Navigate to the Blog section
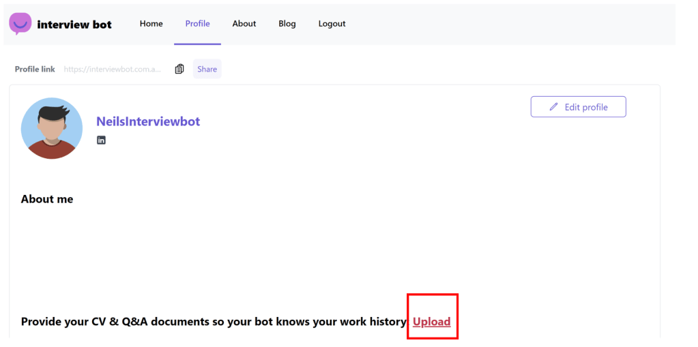The width and height of the screenshot is (698, 347). point(287,24)
